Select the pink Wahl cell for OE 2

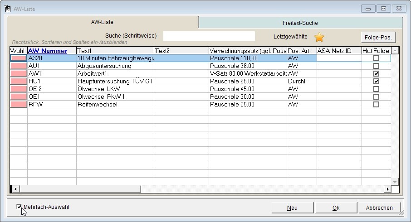(19, 89)
